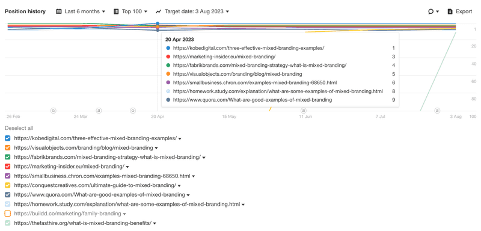Image resolution: width=481 pixels, height=231 pixels.
Task: Click the calendar icon beside Last 6 months
Action: 59,11
